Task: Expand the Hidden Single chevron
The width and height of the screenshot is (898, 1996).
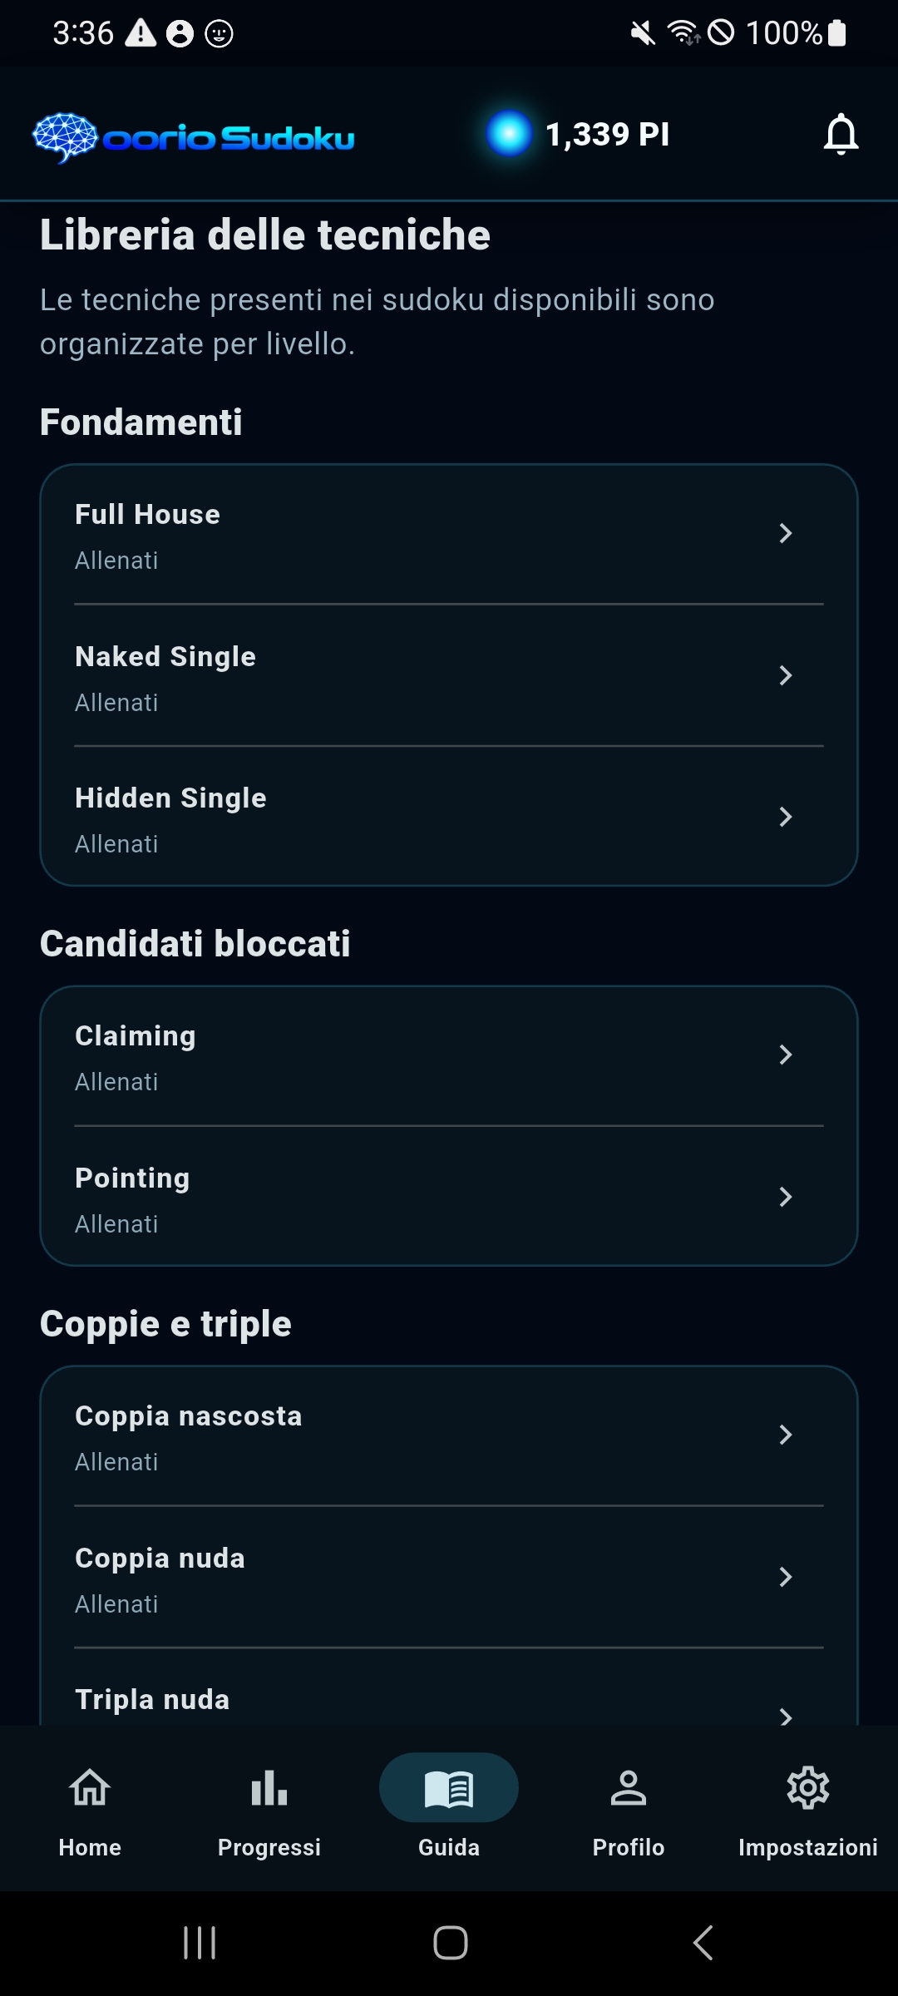Action: [x=786, y=817]
